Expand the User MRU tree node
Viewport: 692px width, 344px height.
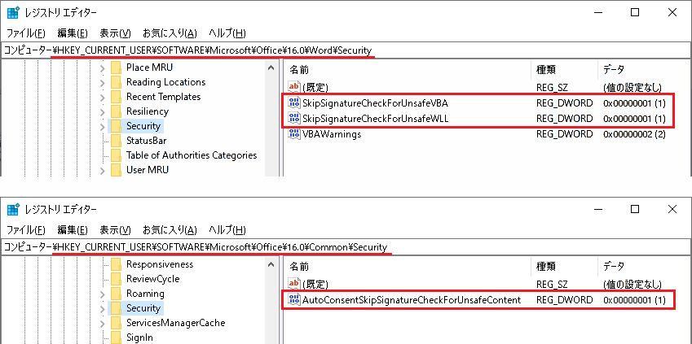[103, 170]
